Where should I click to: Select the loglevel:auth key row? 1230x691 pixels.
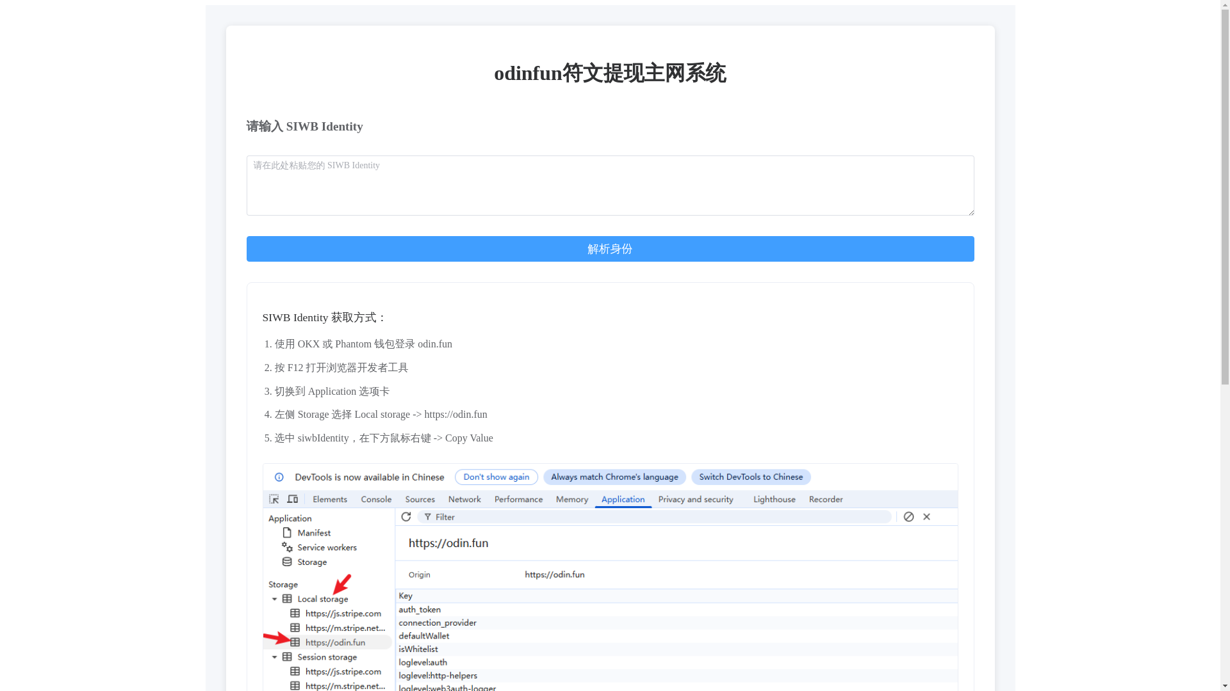click(676, 663)
